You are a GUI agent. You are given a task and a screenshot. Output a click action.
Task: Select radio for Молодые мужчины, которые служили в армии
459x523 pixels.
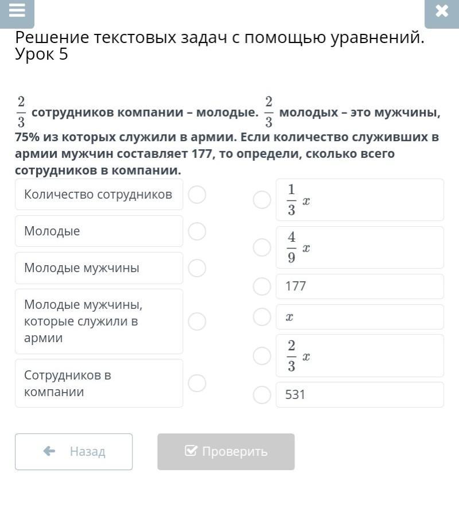(197, 321)
